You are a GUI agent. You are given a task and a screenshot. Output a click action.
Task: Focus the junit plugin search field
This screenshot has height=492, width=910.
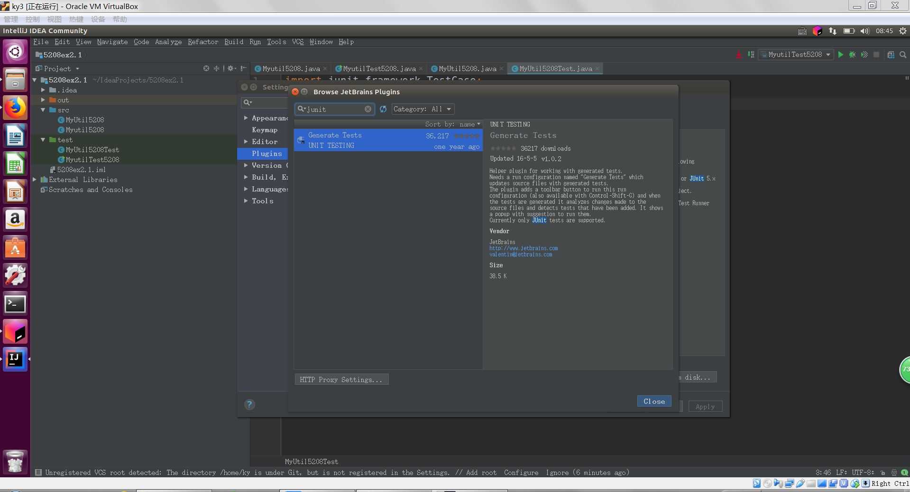(334, 109)
